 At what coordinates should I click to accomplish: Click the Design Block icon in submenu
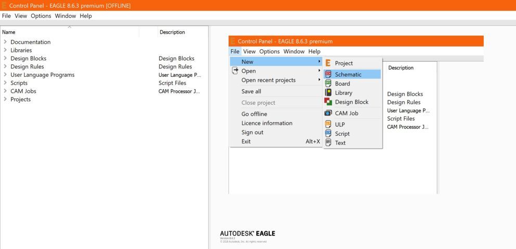(x=328, y=102)
